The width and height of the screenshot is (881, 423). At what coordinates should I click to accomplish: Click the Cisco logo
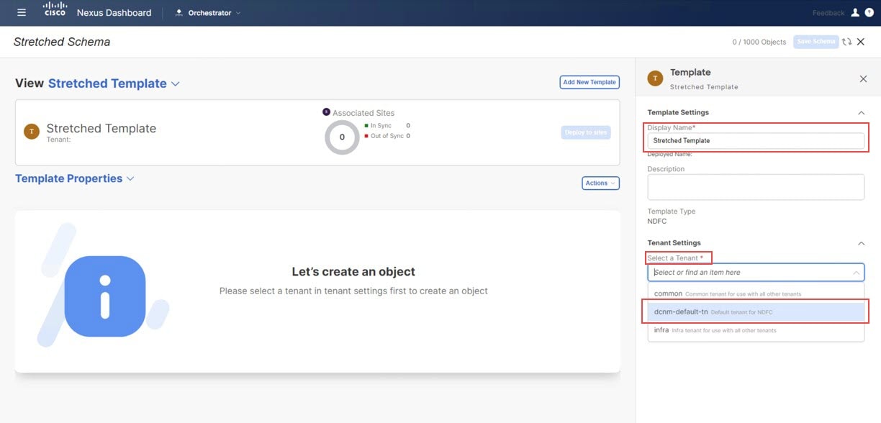pos(55,9)
